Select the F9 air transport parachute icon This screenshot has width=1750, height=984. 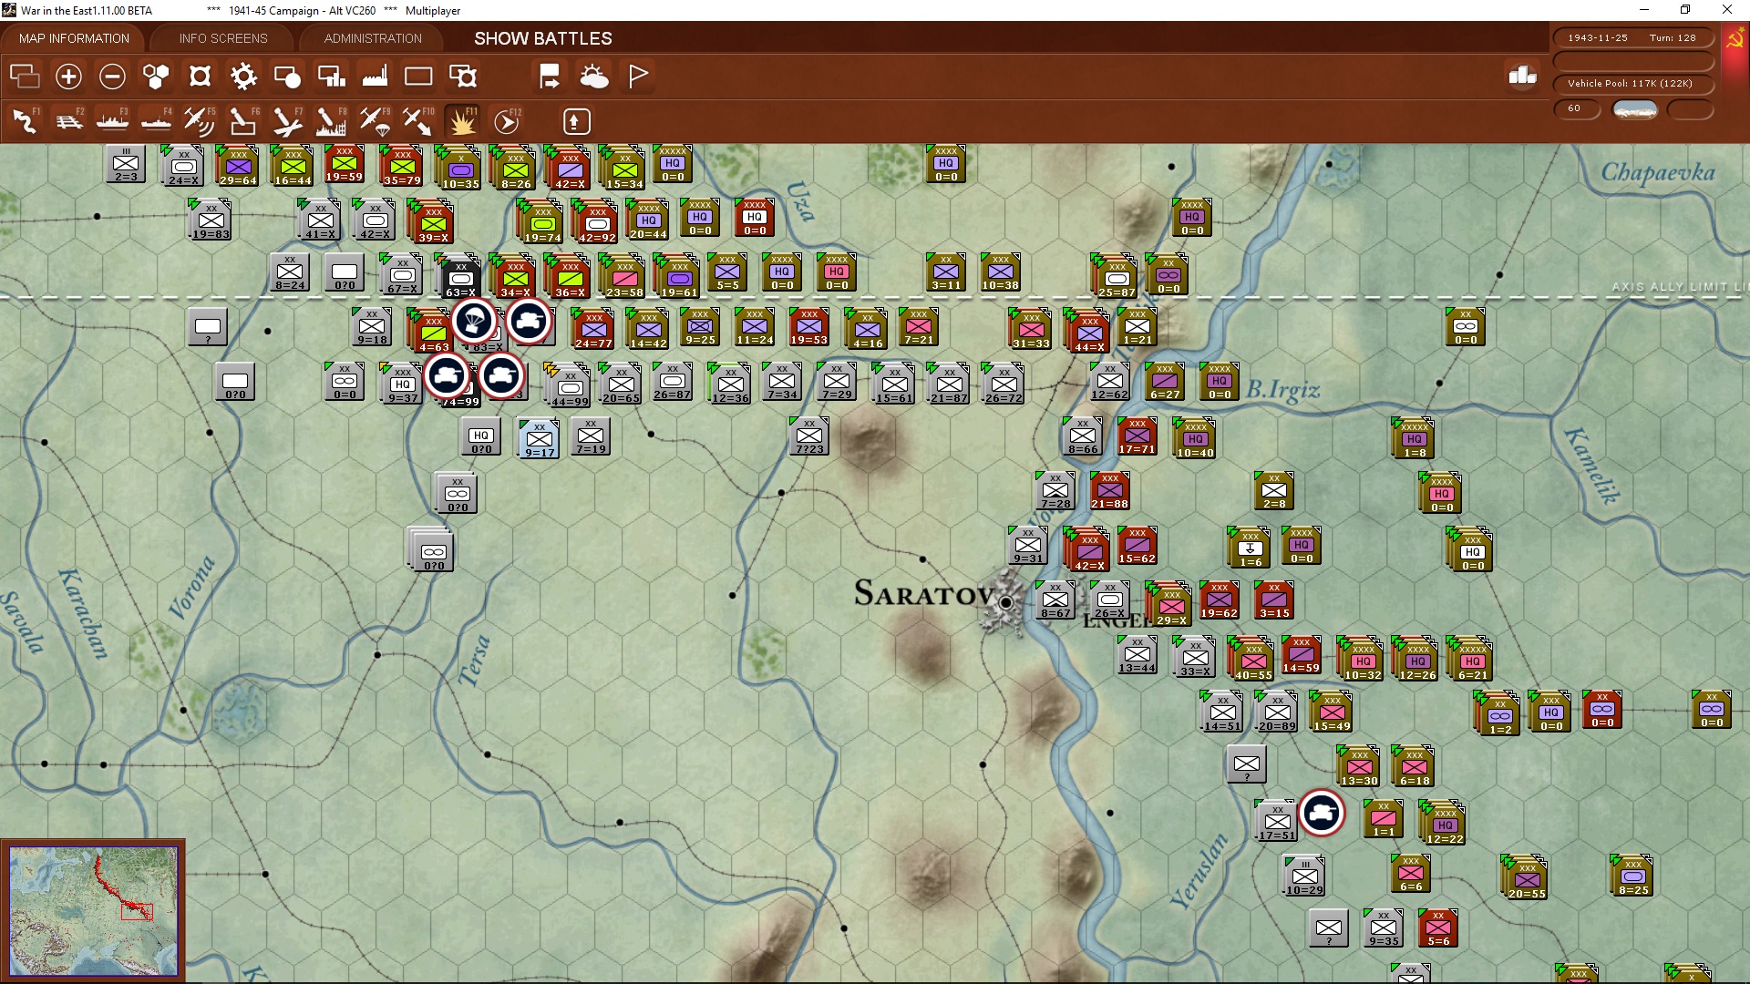pos(374,121)
